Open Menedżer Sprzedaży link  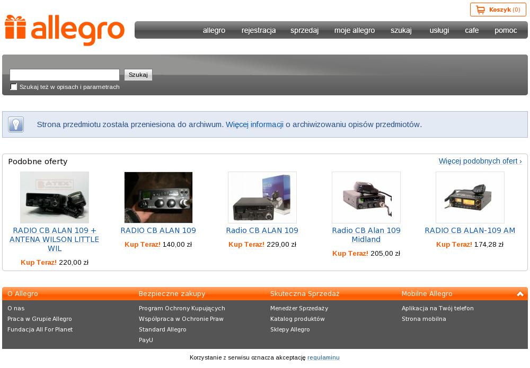299,308
